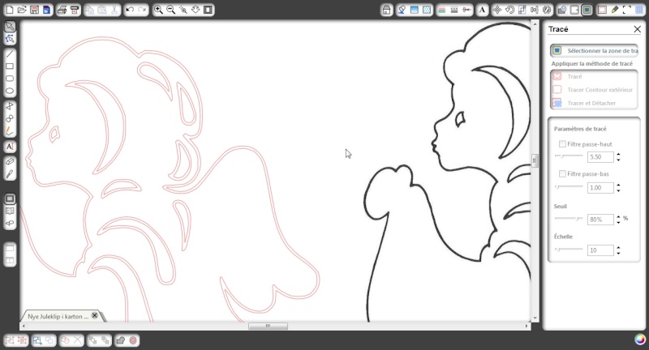Fit page to window icon
649x350 pixels.
tap(208, 10)
